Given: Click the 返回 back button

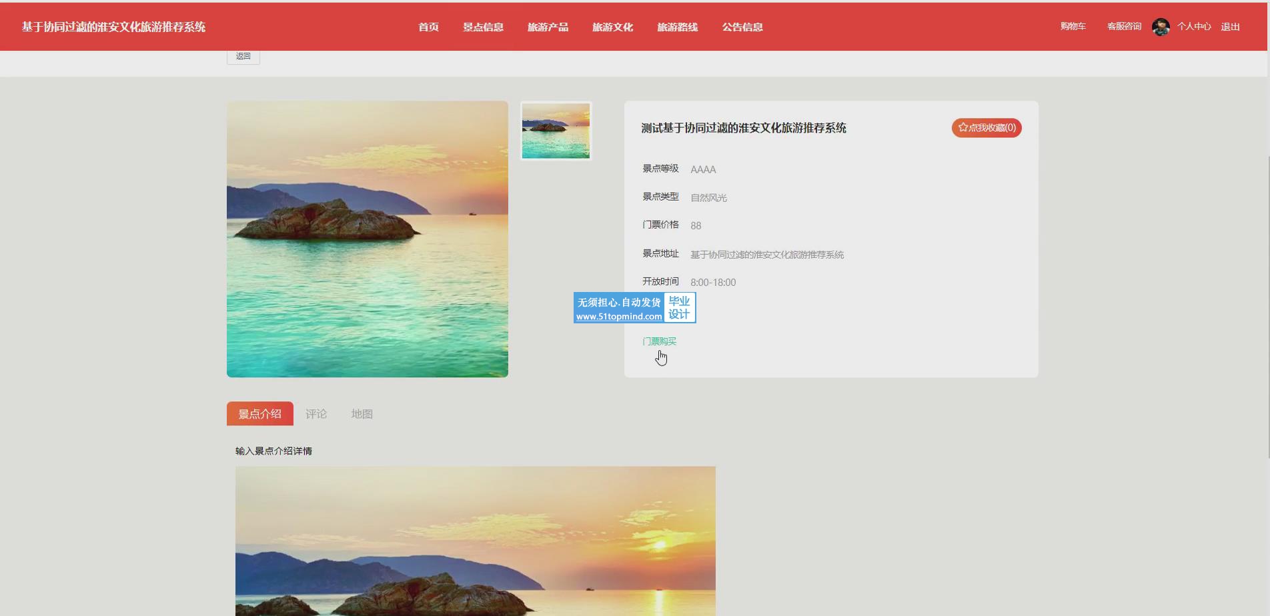Looking at the screenshot, I should [x=243, y=57].
